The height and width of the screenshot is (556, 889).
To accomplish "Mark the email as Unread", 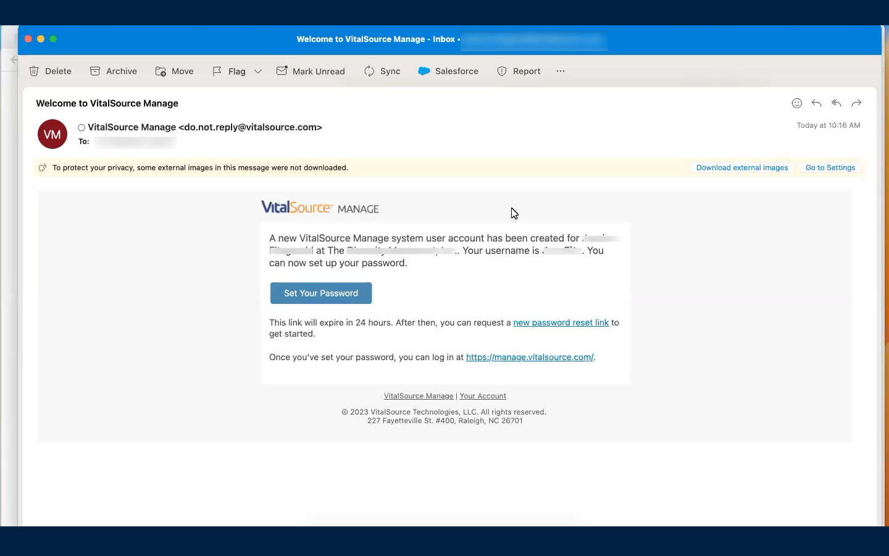I will pos(311,71).
